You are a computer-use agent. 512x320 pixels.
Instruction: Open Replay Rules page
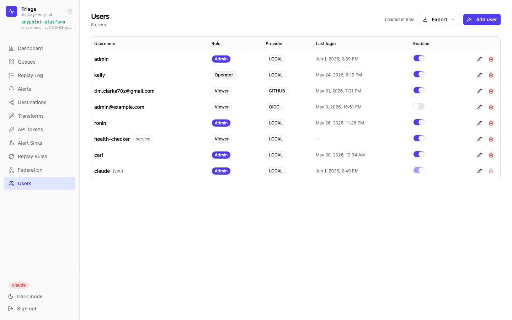click(x=39, y=156)
